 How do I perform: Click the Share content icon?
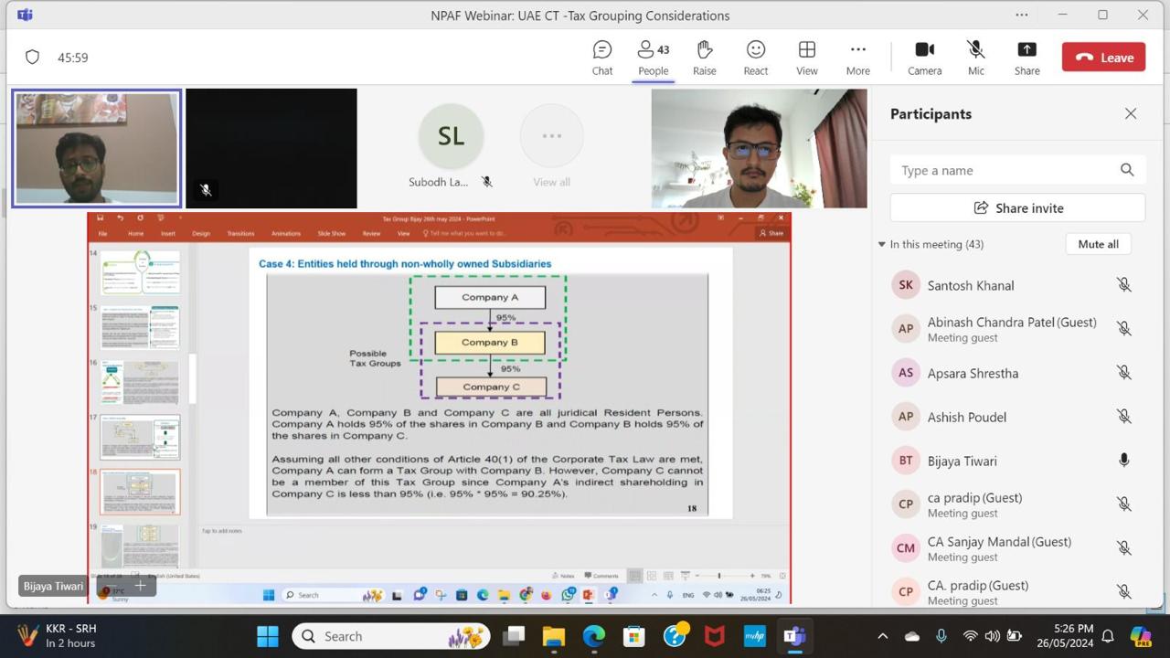tap(1026, 57)
